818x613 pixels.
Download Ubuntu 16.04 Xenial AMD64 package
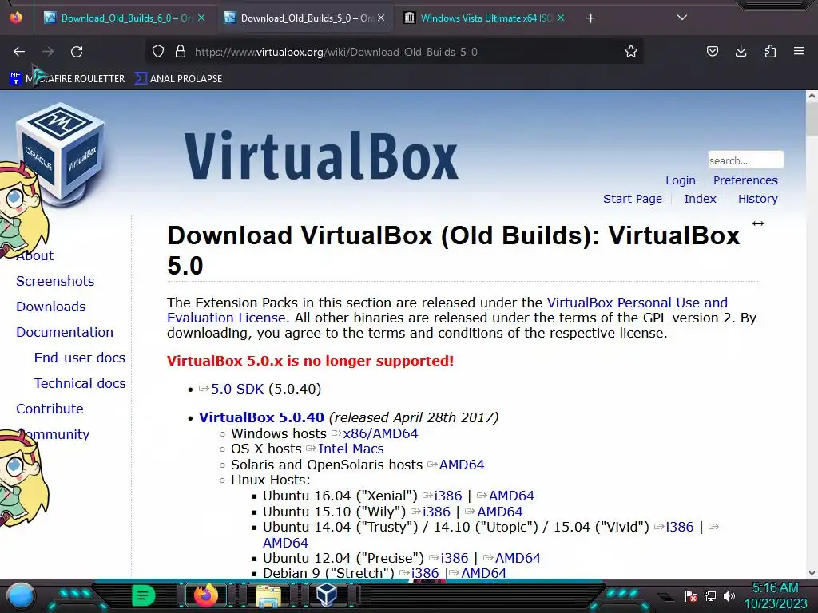[511, 496]
